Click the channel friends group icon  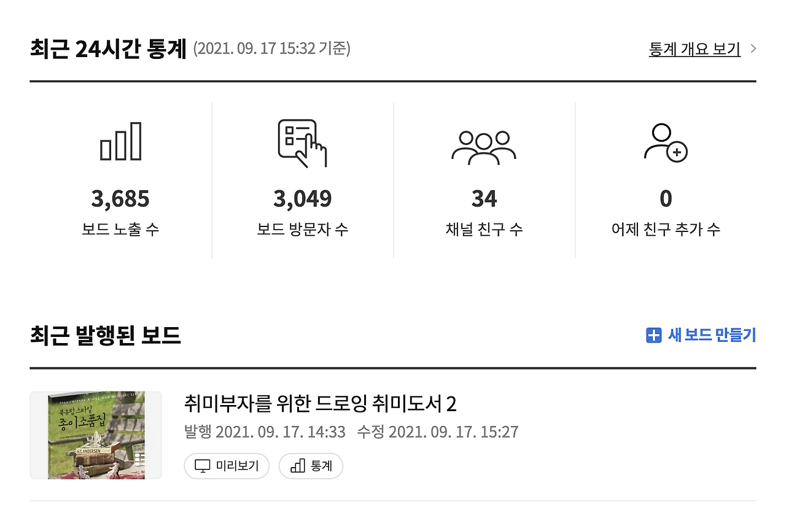[484, 147]
